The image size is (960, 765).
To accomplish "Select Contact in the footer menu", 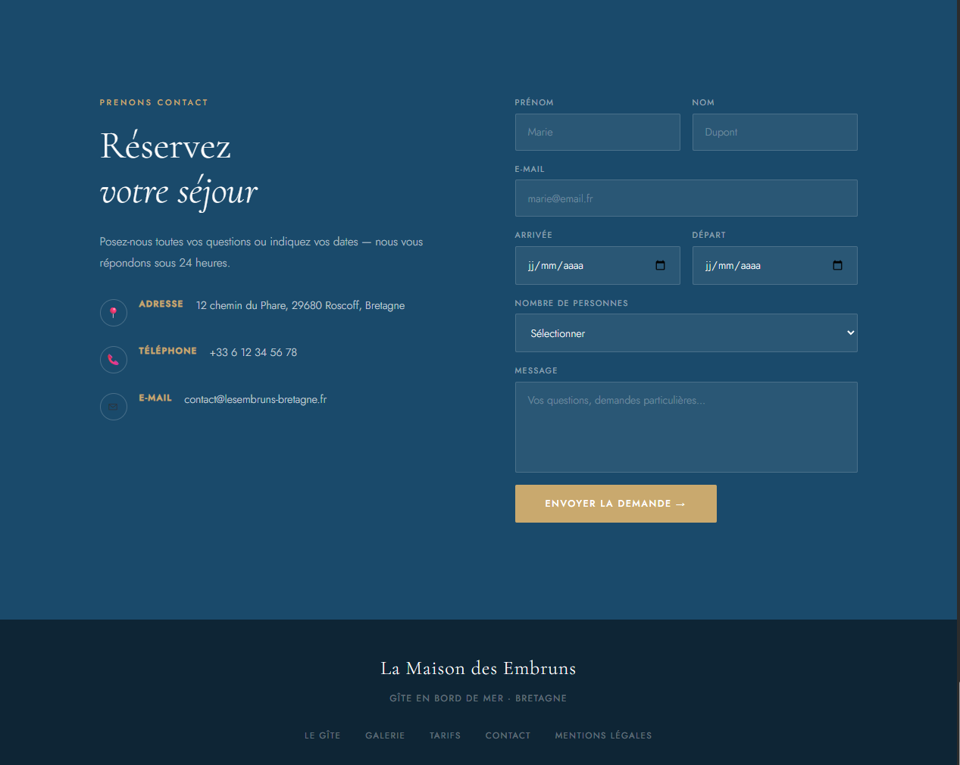I will [508, 735].
